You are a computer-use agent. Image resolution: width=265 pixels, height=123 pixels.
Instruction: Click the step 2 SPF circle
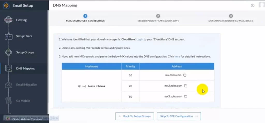click(x=158, y=16)
